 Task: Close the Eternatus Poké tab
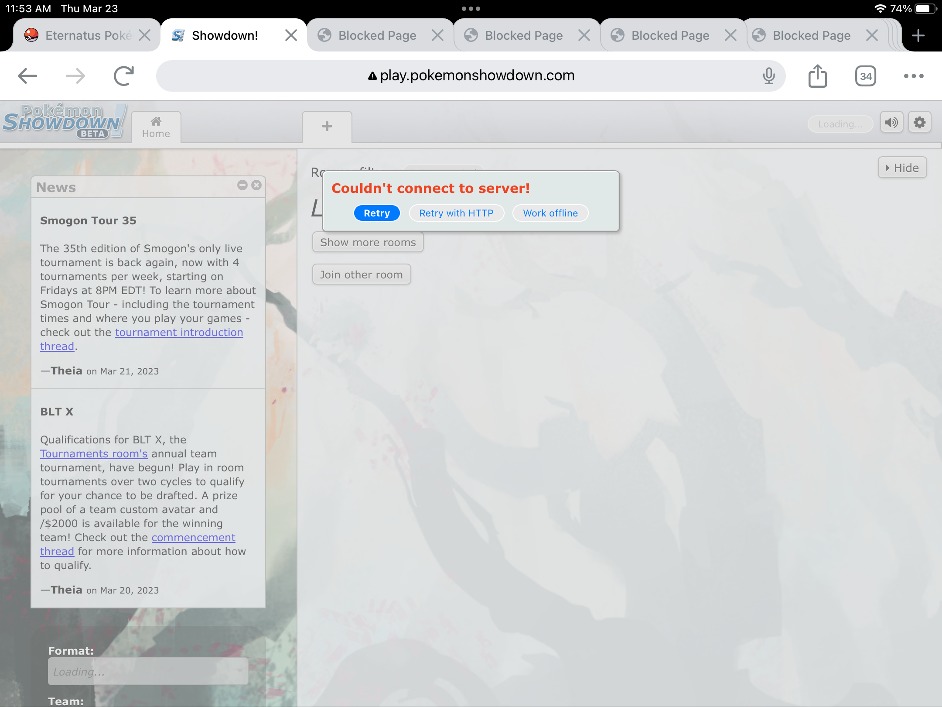(x=145, y=35)
